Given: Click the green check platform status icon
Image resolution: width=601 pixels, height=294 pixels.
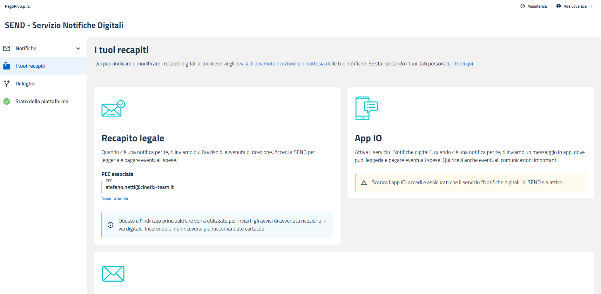Looking at the screenshot, I should pyautogui.click(x=7, y=102).
